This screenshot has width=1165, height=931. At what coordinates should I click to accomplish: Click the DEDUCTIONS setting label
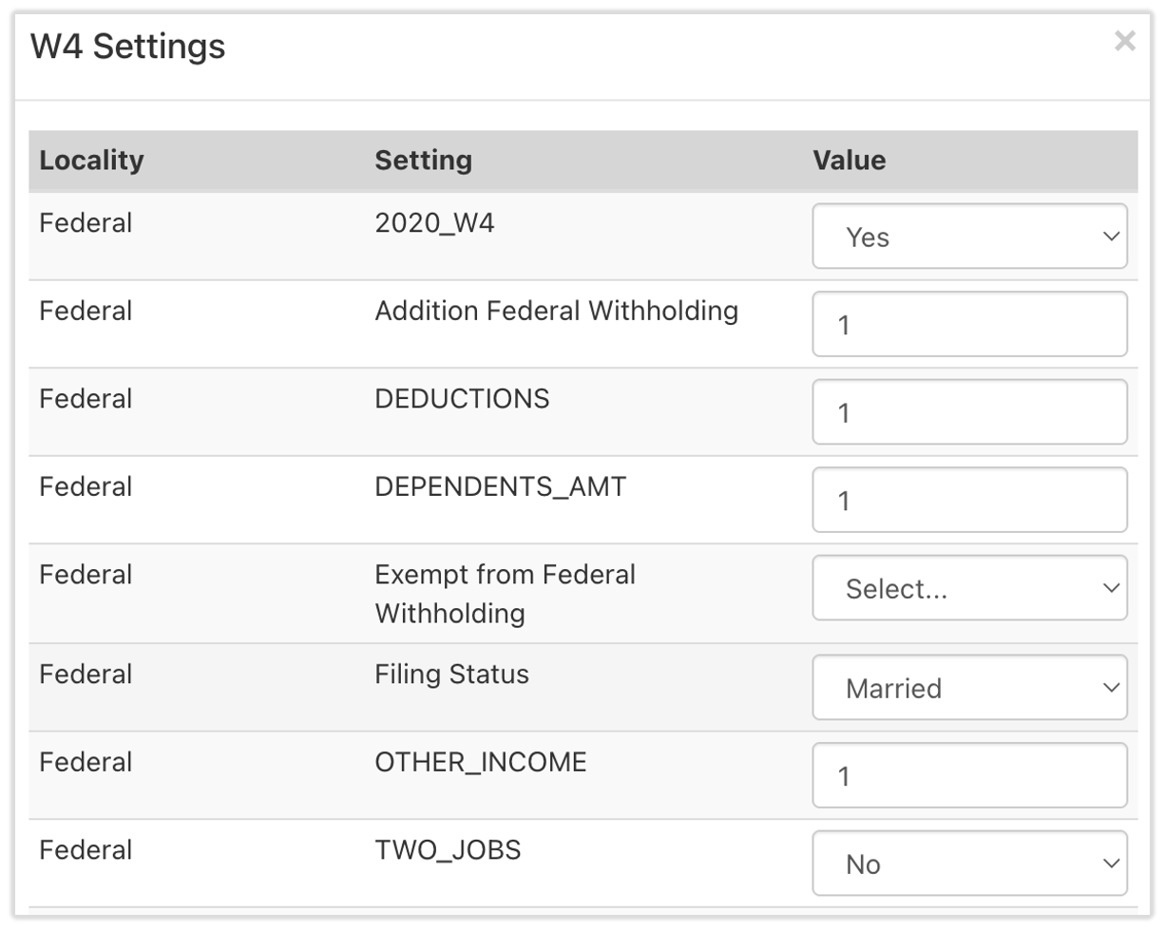tap(462, 399)
